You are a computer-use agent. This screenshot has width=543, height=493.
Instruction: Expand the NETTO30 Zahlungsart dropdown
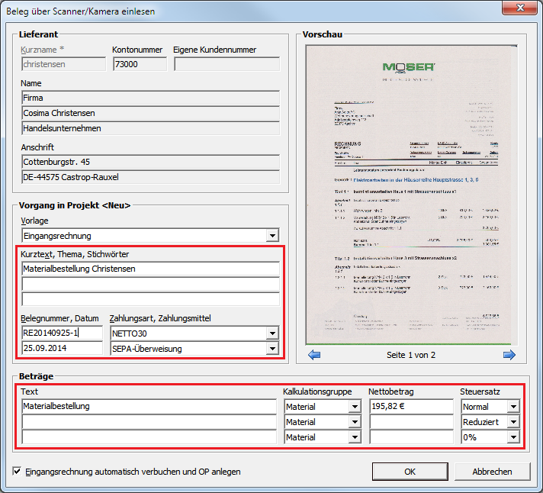click(x=272, y=333)
